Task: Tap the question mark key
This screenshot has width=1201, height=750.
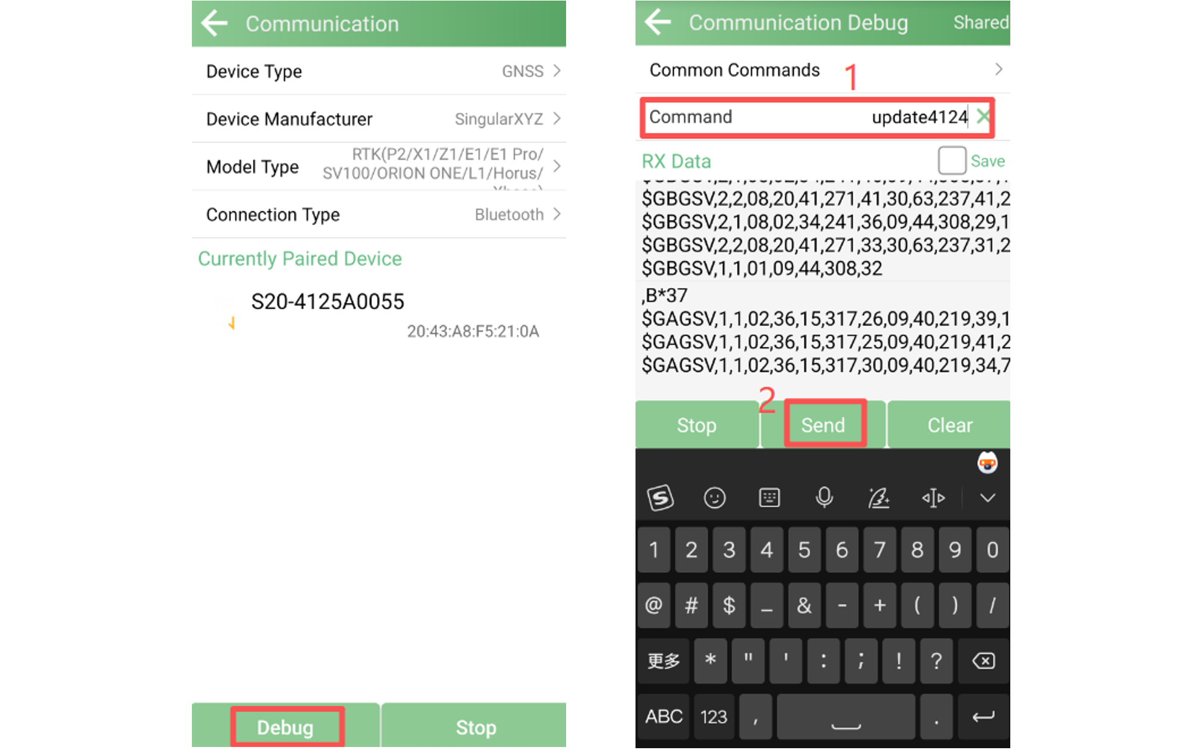Action: (x=936, y=661)
